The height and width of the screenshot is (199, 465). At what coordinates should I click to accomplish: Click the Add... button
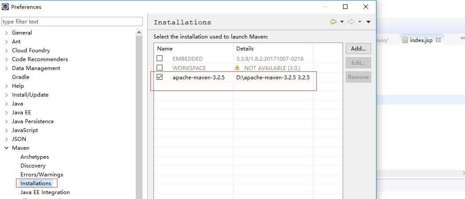click(x=358, y=48)
